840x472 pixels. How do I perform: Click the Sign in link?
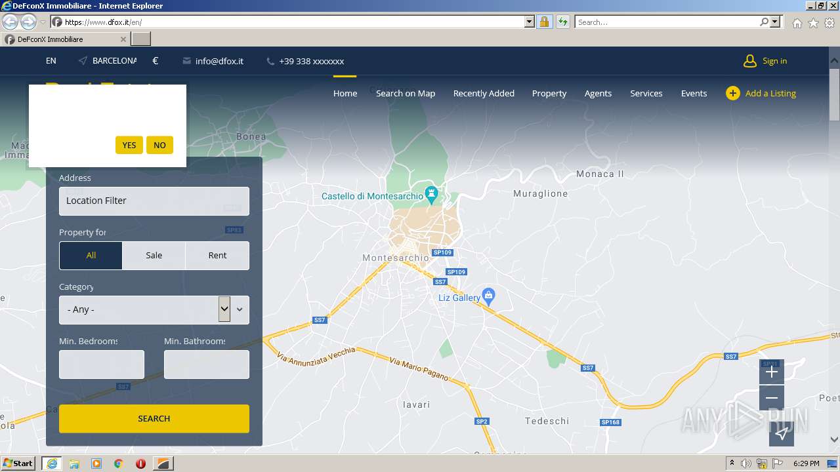point(774,61)
